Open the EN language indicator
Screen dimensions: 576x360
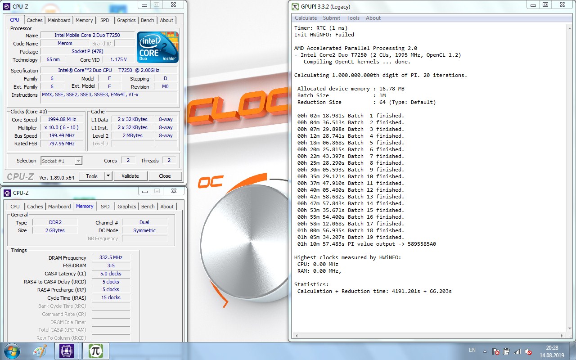[472, 350]
